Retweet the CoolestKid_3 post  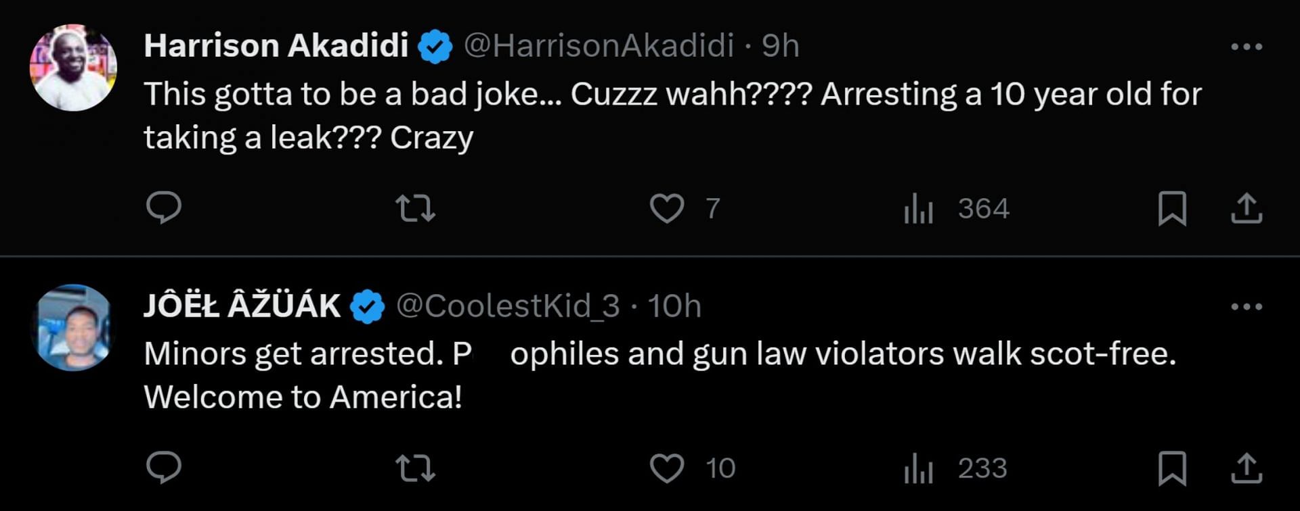(415, 468)
